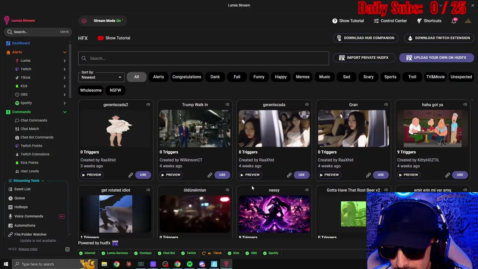The image size is (478, 269).
Task: Open Twitch Points
Action: (31, 146)
